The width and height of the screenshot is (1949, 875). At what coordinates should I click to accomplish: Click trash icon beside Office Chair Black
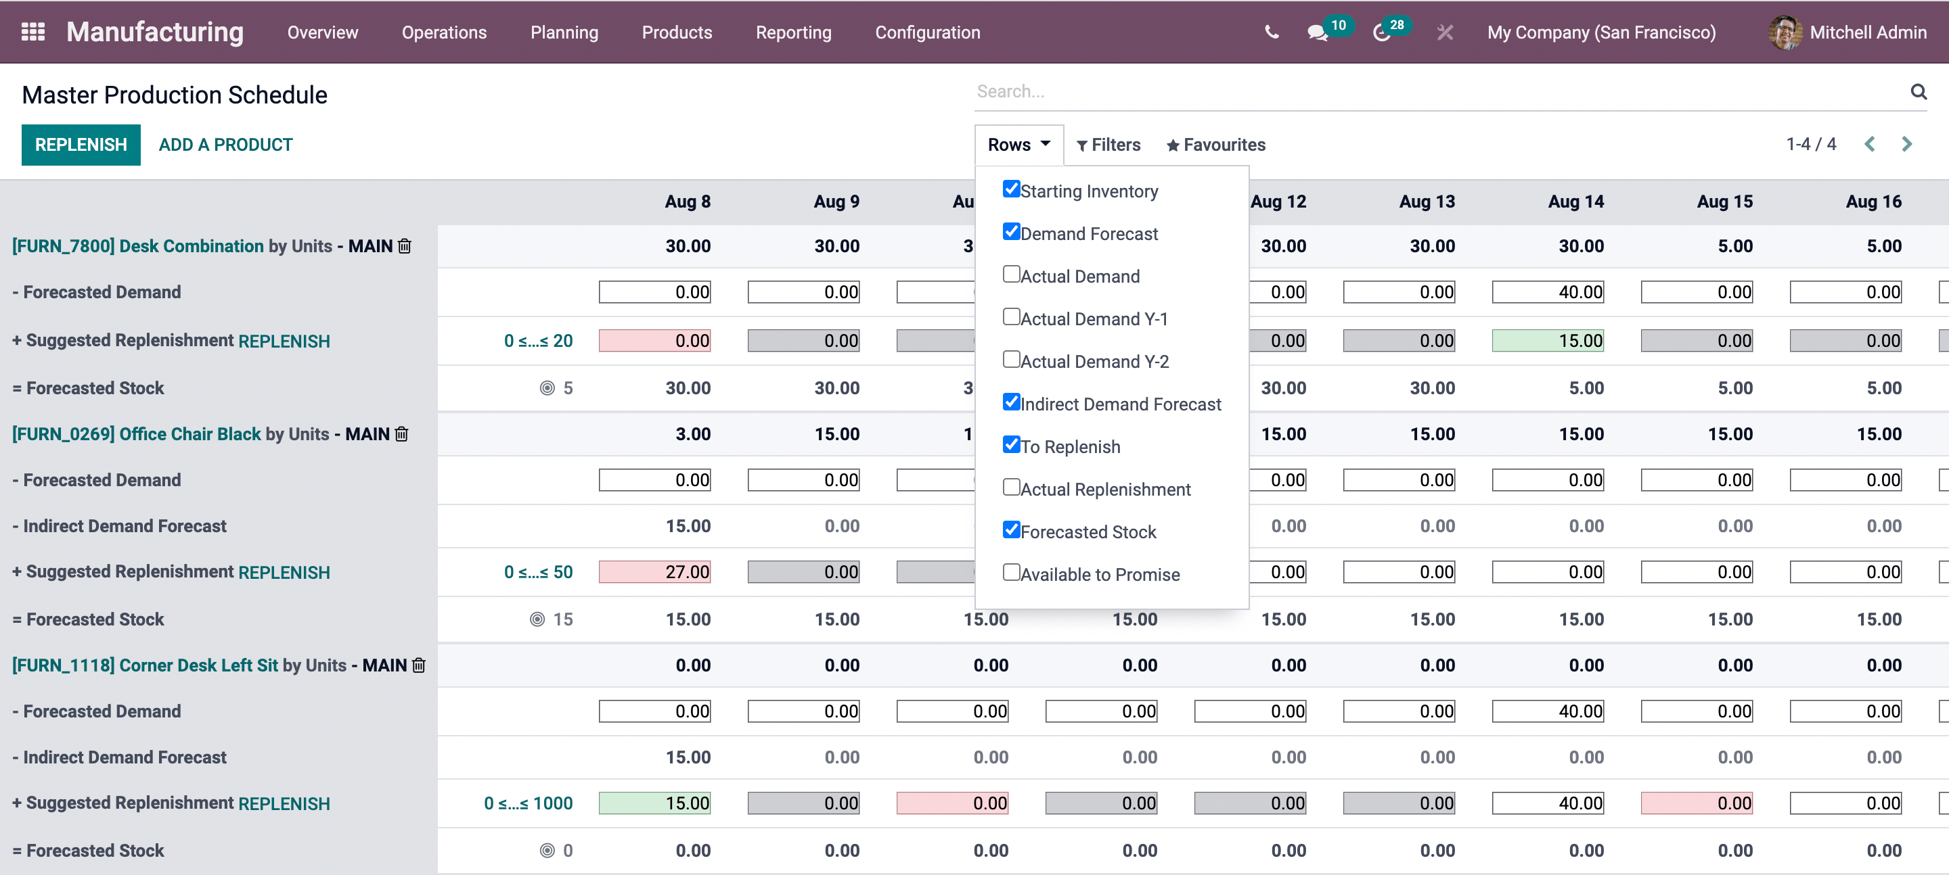[x=402, y=434]
